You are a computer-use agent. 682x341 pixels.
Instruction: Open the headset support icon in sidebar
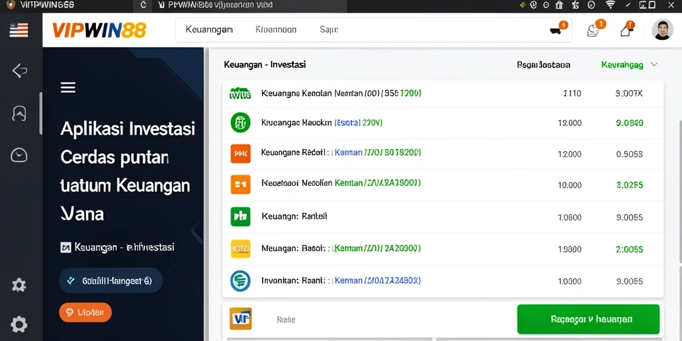(x=19, y=113)
